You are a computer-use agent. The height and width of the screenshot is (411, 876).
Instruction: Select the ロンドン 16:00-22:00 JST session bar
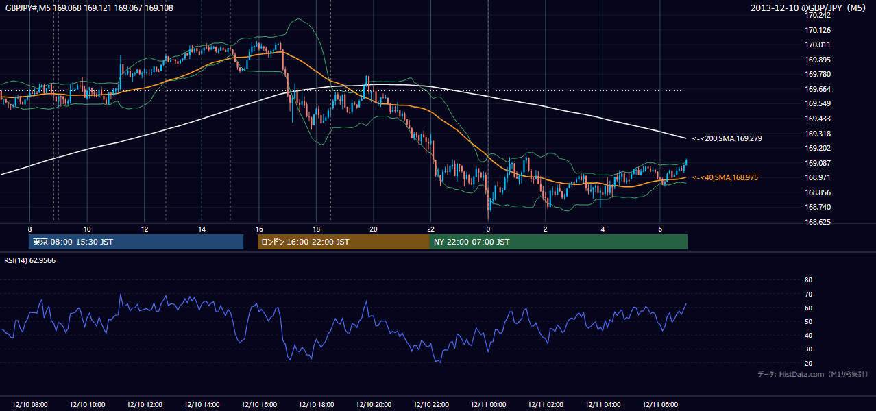click(343, 242)
